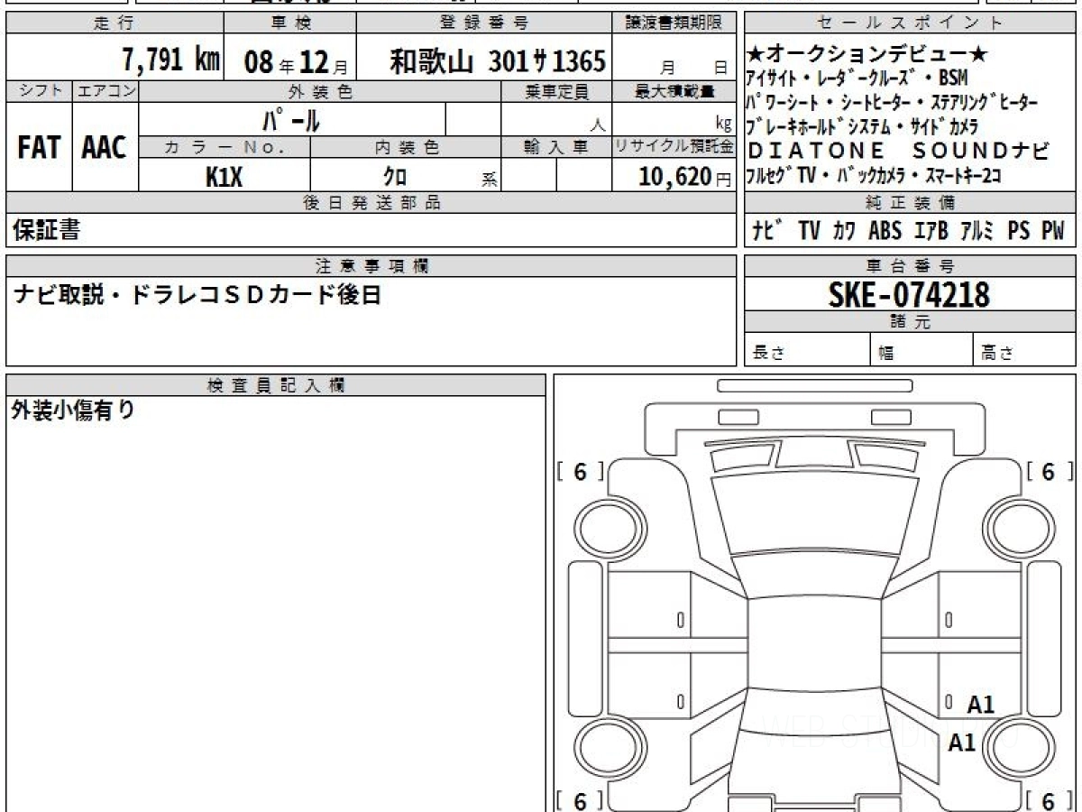This screenshot has height=812, width=1082.
Task: Select the 登録番号 header
Action: (x=484, y=23)
